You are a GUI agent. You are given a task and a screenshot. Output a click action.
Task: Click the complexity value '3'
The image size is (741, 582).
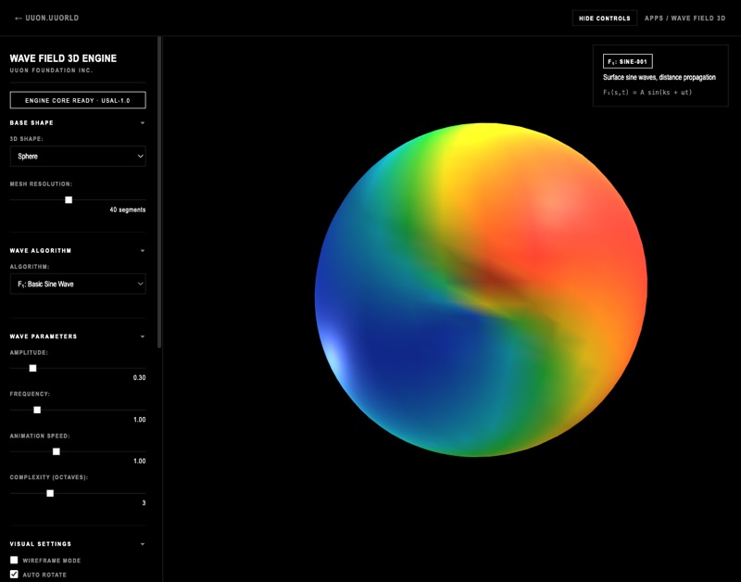[144, 503]
